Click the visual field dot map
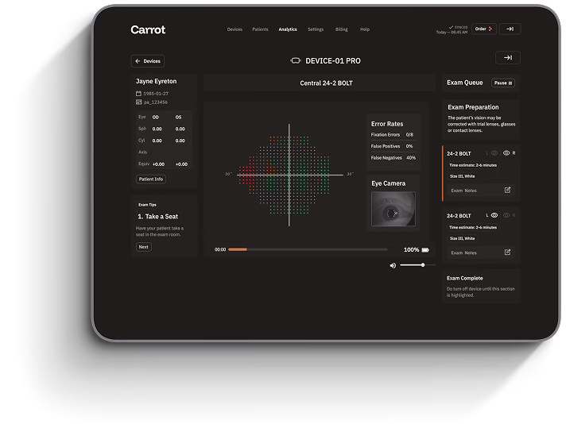This screenshot has width=566, height=424. (x=289, y=175)
